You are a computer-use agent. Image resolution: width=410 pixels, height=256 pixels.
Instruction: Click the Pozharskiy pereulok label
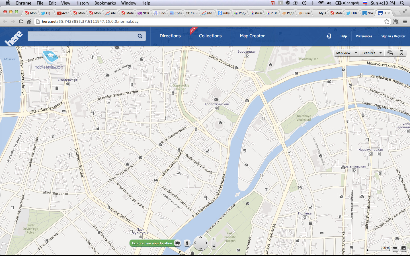tap(199, 164)
